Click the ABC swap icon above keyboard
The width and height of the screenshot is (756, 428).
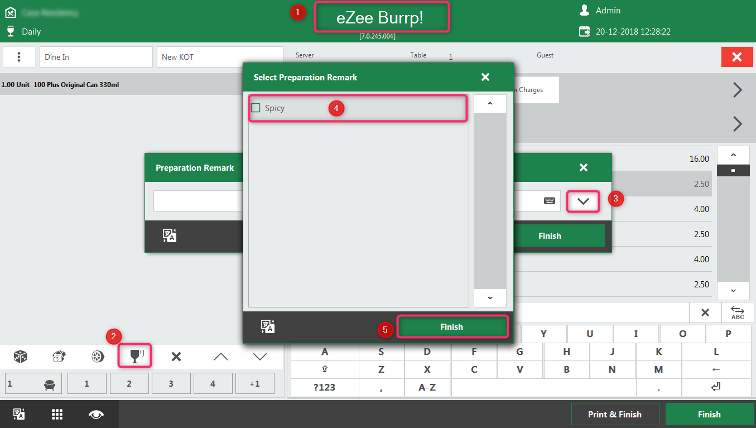coord(738,312)
